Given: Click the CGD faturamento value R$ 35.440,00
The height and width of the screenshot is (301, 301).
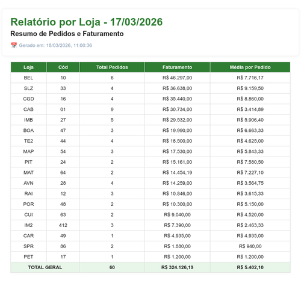Looking at the screenshot, I should 177,99.
